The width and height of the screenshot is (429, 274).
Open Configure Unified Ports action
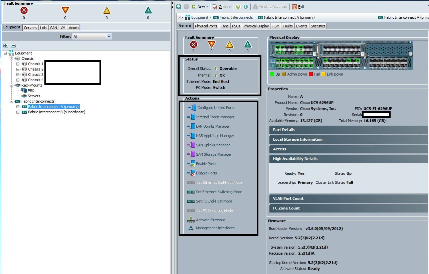[216, 108]
